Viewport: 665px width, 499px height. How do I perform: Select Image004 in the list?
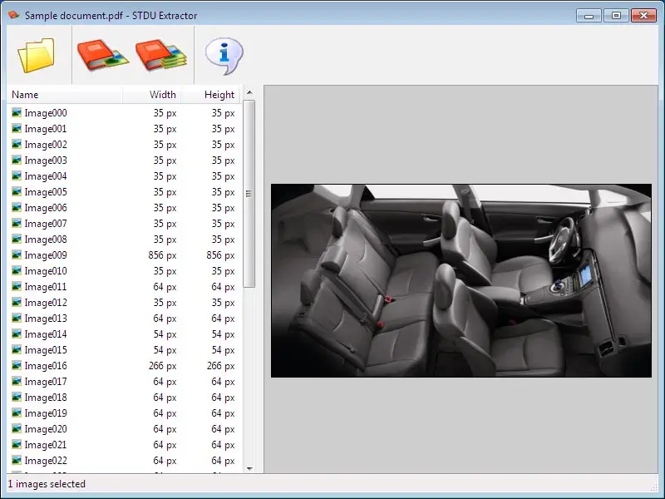point(124,176)
